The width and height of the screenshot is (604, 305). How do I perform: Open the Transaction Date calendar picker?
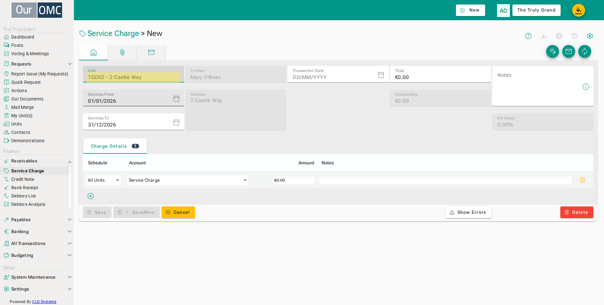pos(381,75)
